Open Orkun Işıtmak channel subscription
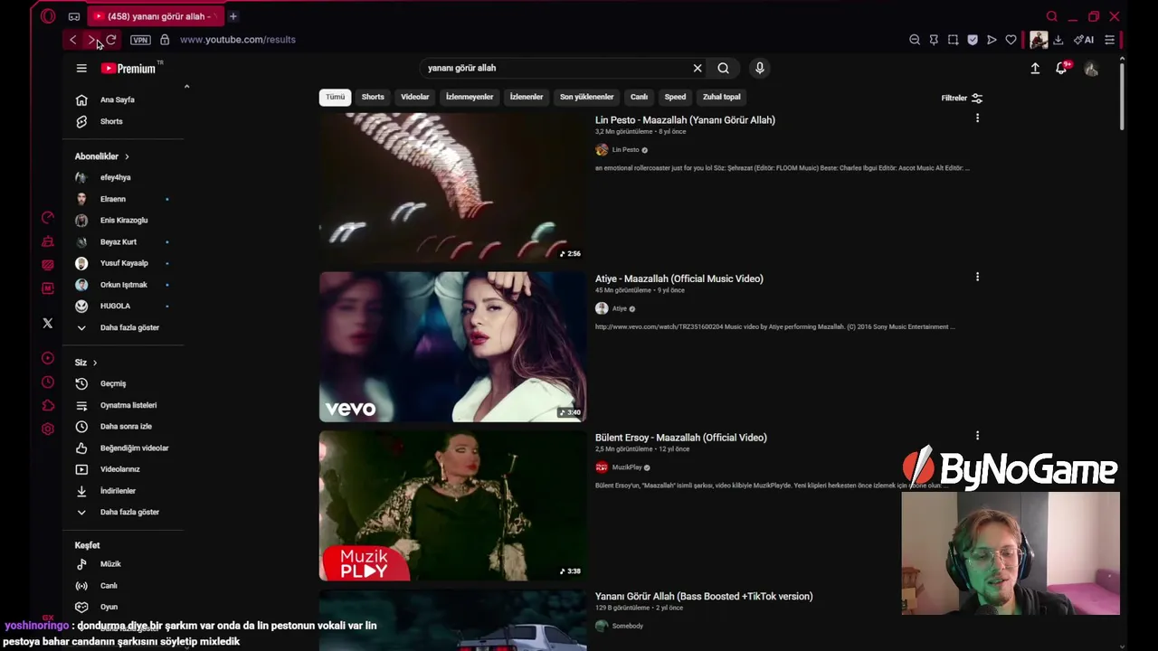The width and height of the screenshot is (1158, 651). tap(124, 285)
